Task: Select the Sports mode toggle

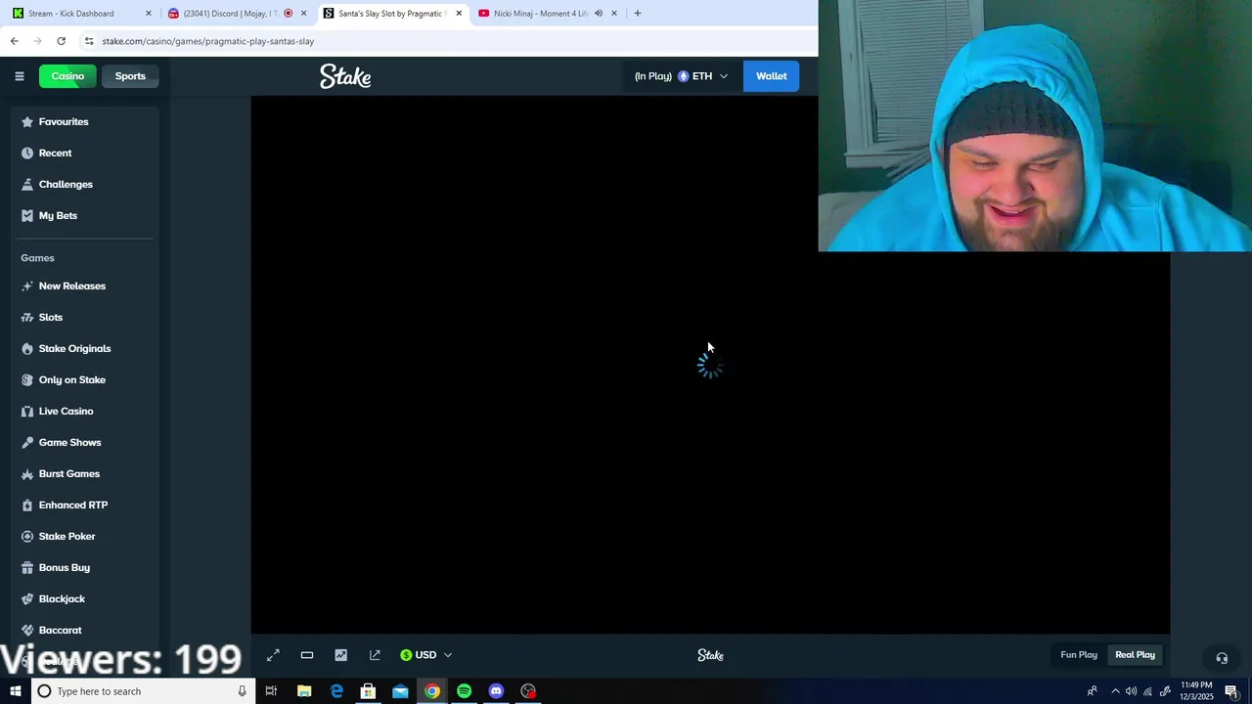Action: point(130,76)
